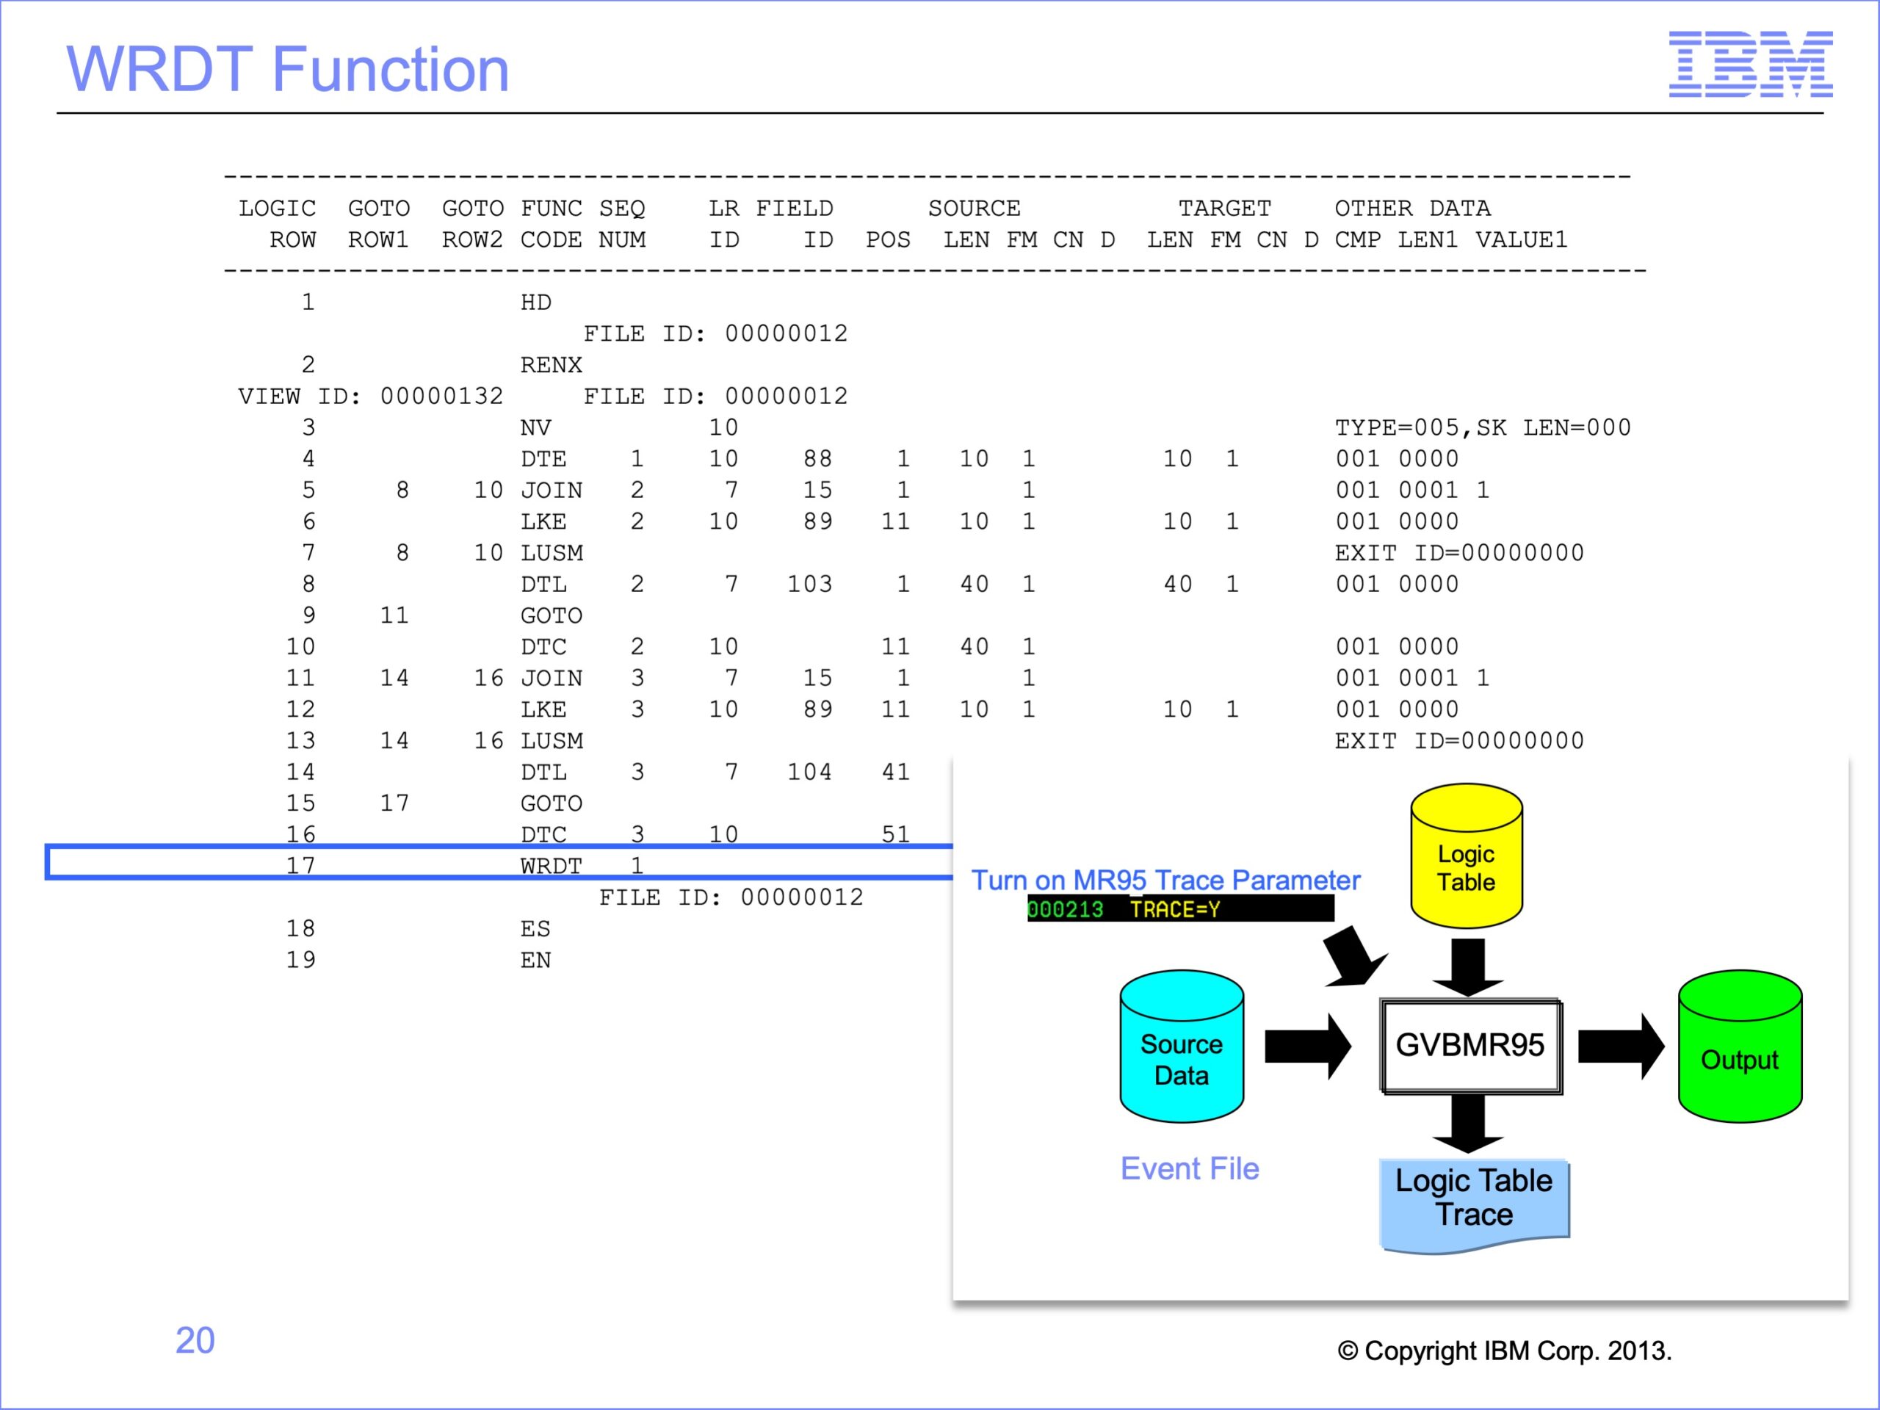Click slide page number 20
Screen dimensions: 1880x1410
coord(195,1340)
